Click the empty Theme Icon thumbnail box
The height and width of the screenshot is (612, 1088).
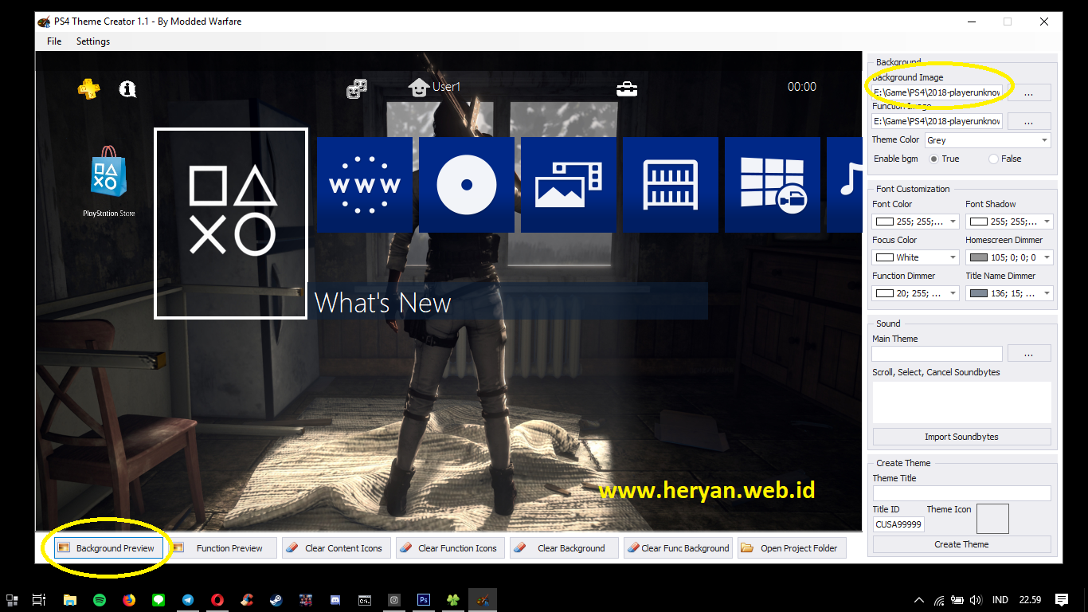[992, 519]
